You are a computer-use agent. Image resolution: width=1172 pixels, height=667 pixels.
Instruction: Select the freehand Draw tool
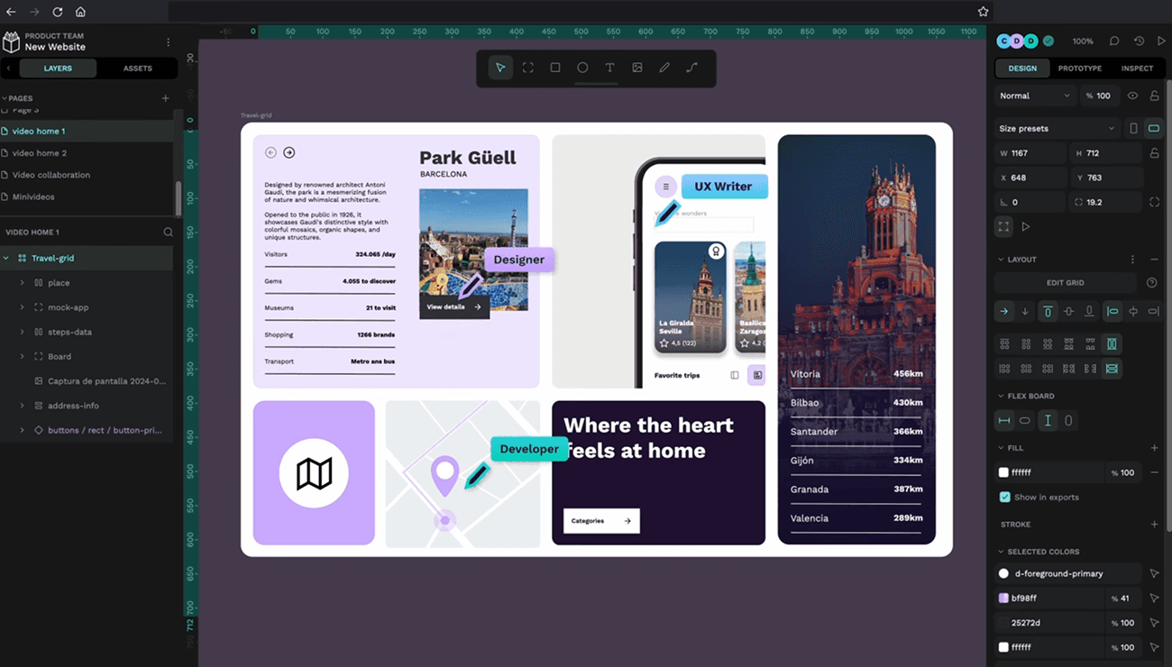[x=664, y=68]
